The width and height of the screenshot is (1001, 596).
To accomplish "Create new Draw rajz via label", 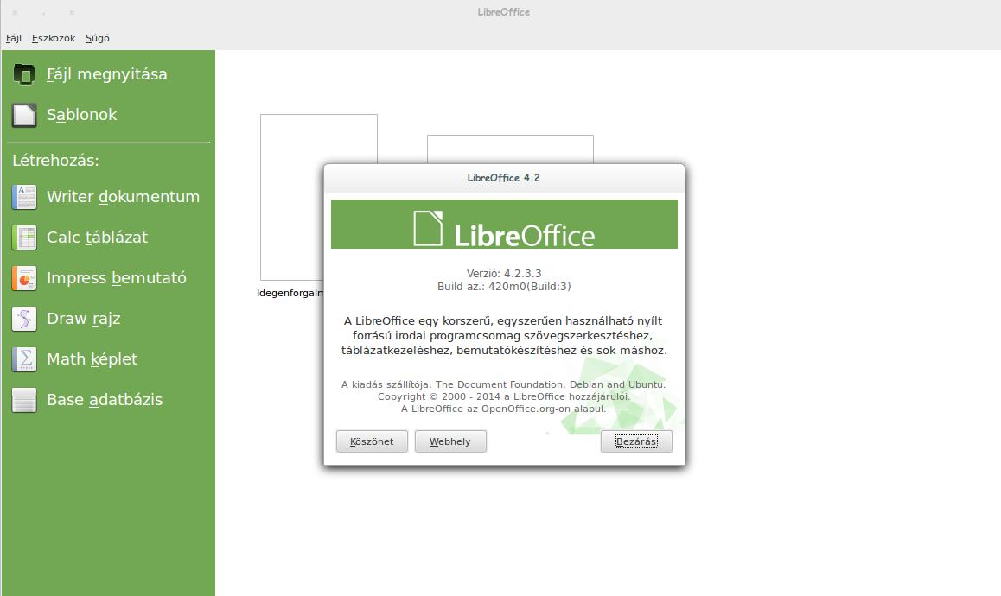I will coord(84,319).
